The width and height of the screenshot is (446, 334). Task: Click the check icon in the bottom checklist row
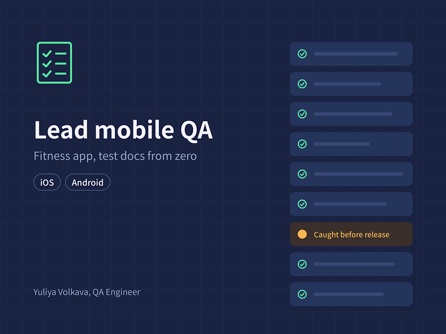tap(302, 294)
